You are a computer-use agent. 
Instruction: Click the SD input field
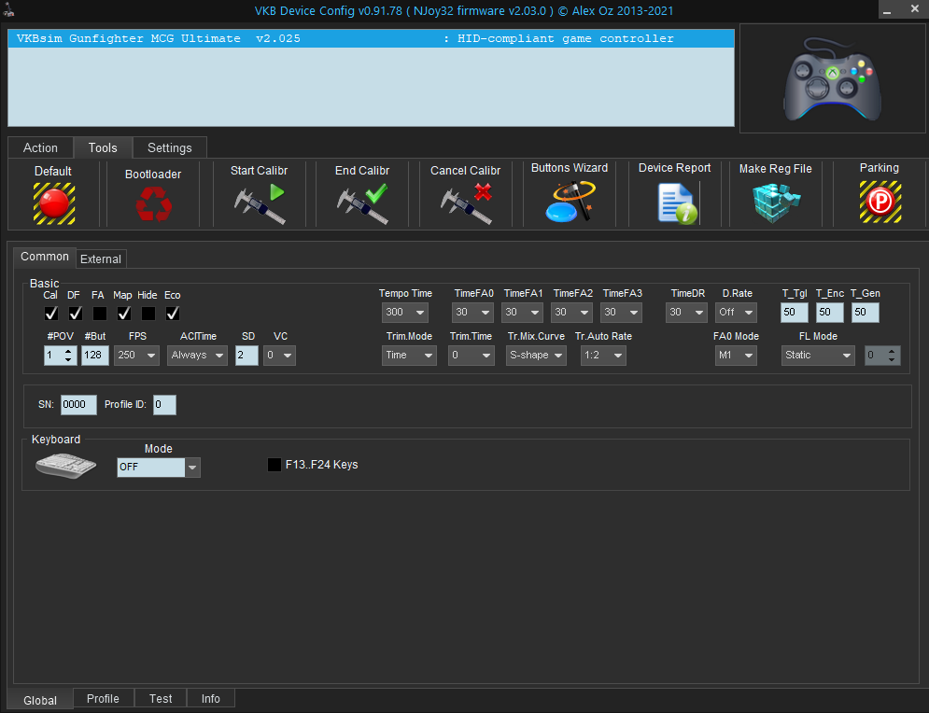pos(246,356)
